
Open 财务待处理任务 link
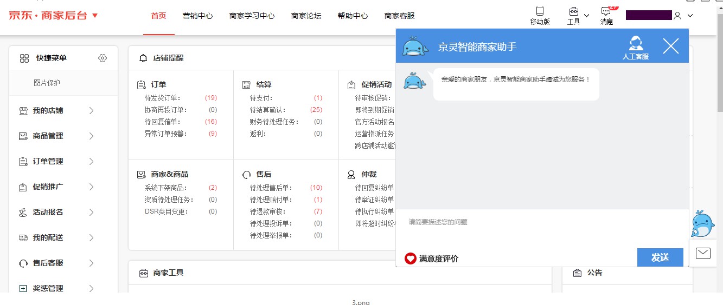[274, 122]
